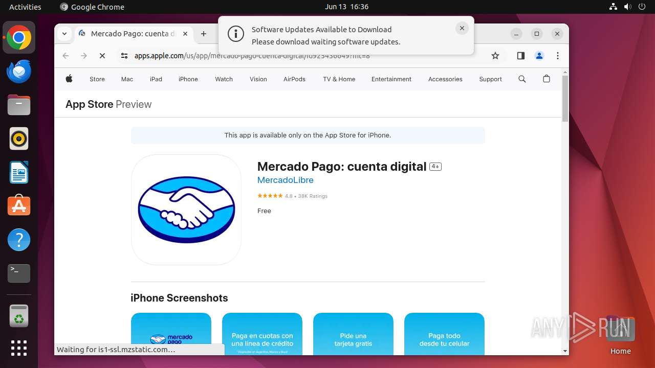The width and height of the screenshot is (655, 368).
Task: Open 'Paga todo desde tu celular' screenshot
Action: pos(444,334)
